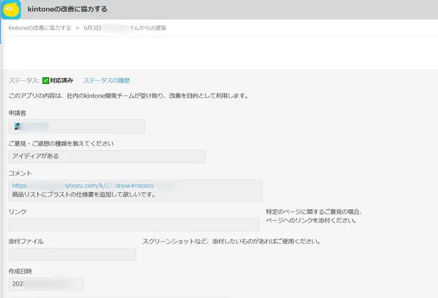Click the ご意見・ご感想の種類 field label
The height and width of the screenshot is (298, 438).
pos(61,143)
